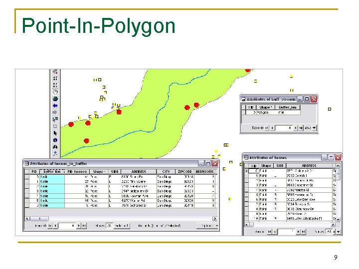Show Selected records in houses_in_buffer table

coord(122,226)
